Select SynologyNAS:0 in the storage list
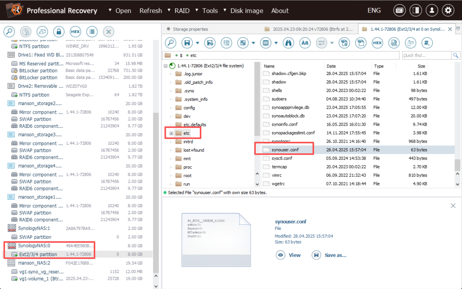This screenshot has width=462, height=289. [77, 246]
